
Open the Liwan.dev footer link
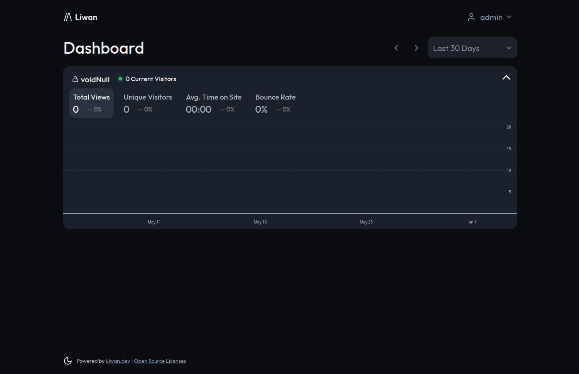118,361
